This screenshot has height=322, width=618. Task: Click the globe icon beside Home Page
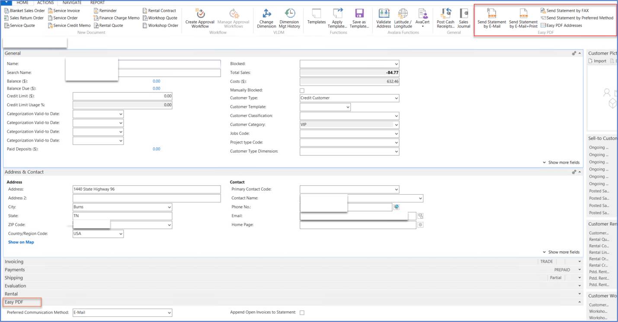point(420,225)
